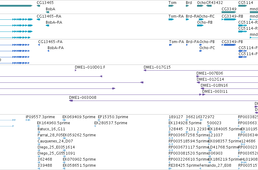Click the DME1-003O08 clone label
Viewport: 258px width, 170px height.
click(82, 98)
